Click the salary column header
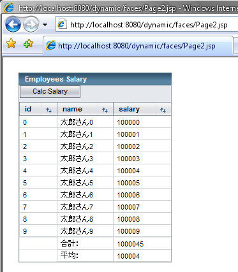Image resolution: width=238 pixels, height=272 pixels. pos(129,109)
